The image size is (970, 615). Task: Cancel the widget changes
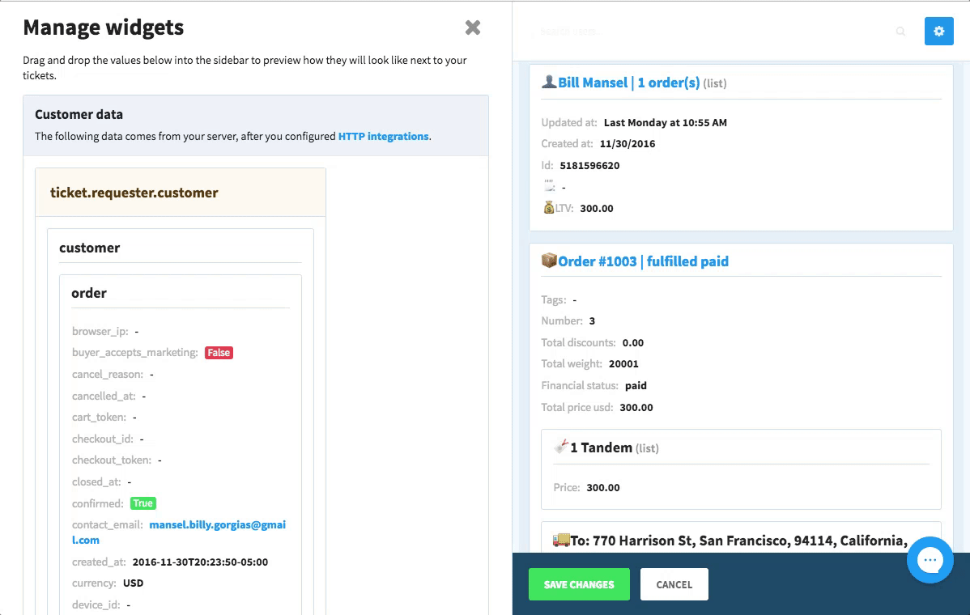[x=674, y=584]
